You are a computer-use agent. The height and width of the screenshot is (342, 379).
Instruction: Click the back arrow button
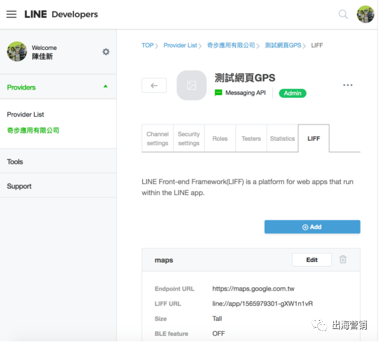[154, 85]
